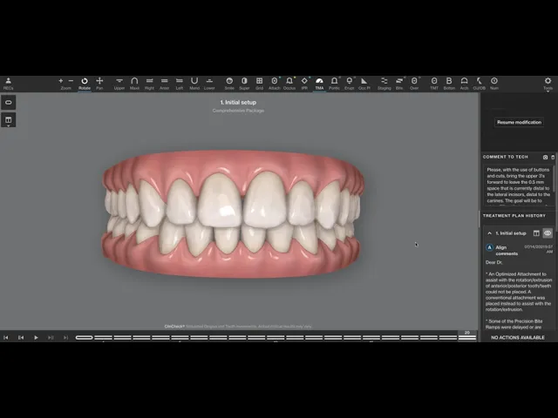Click the Resume modification button
This screenshot has height=418, width=558.
click(520, 122)
